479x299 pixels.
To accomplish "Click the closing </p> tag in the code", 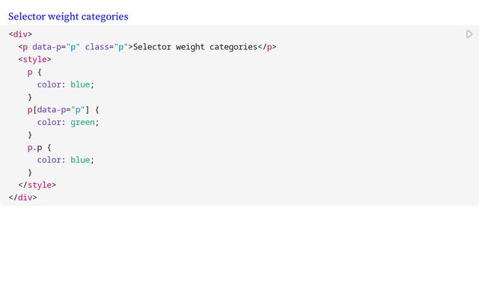I will click(x=267, y=47).
